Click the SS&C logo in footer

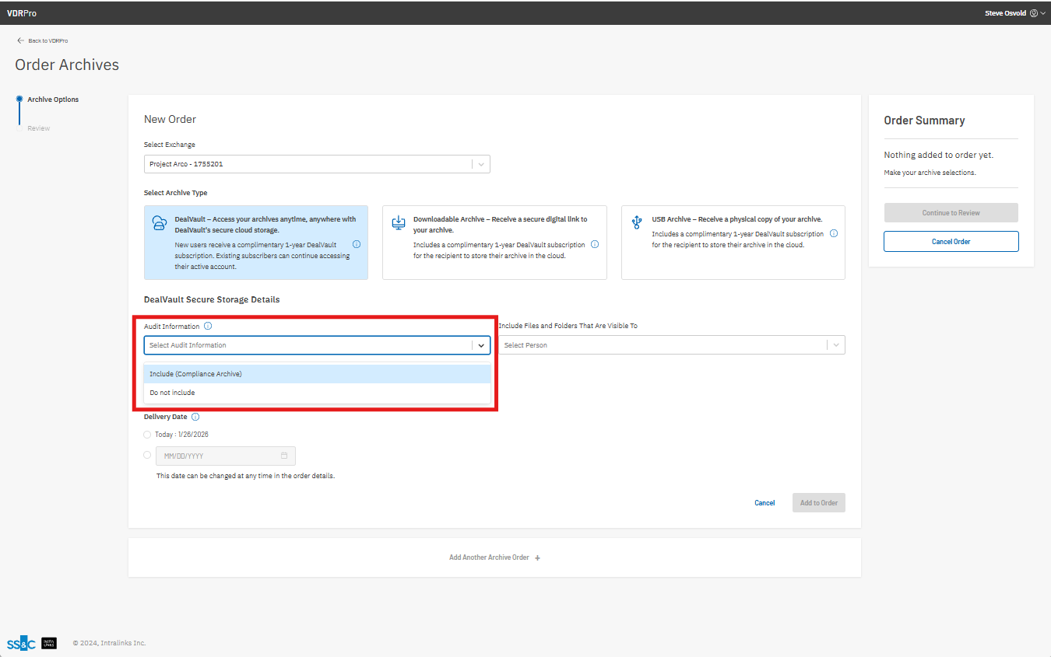click(x=21, y=644)
